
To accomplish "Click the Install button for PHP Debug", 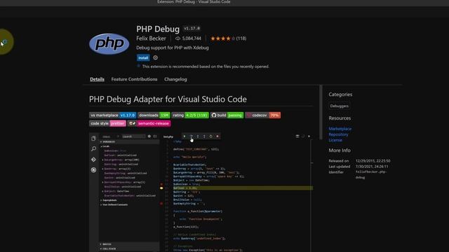I will coord(143,57).
